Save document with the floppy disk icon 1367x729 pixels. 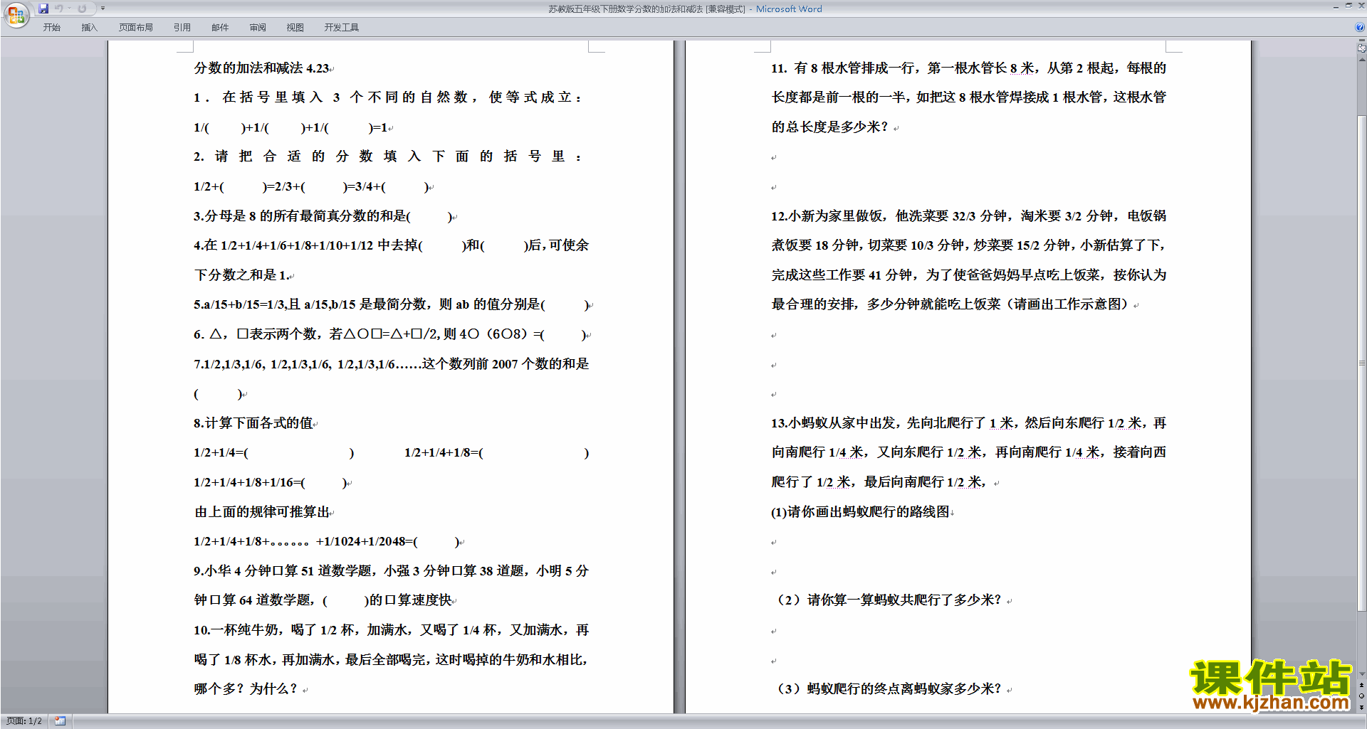[x=43, y=9]
